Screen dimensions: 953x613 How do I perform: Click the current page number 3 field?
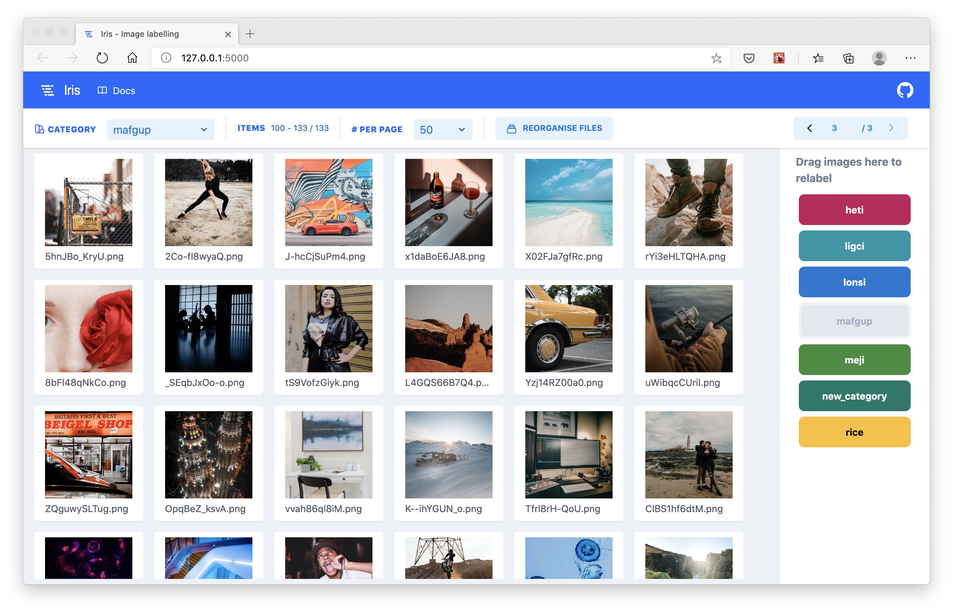pyautogui.click(x=834, y=128)
